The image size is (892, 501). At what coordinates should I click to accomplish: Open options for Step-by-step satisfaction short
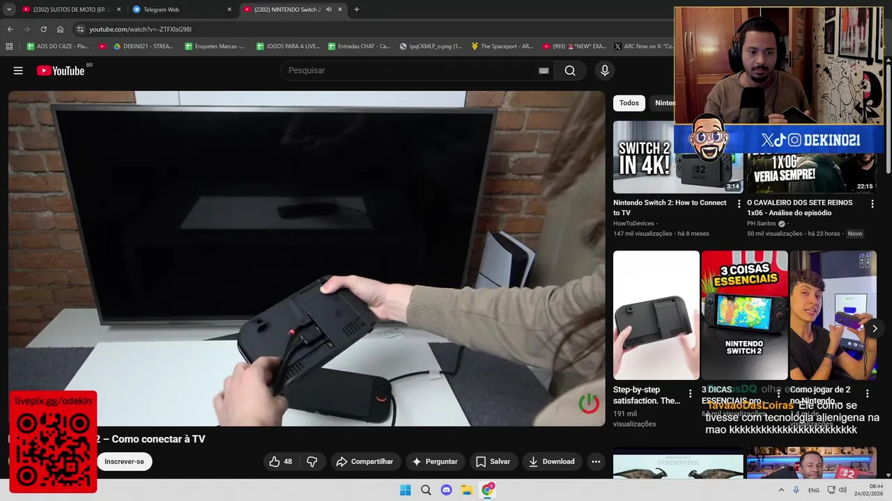(691, 393)
